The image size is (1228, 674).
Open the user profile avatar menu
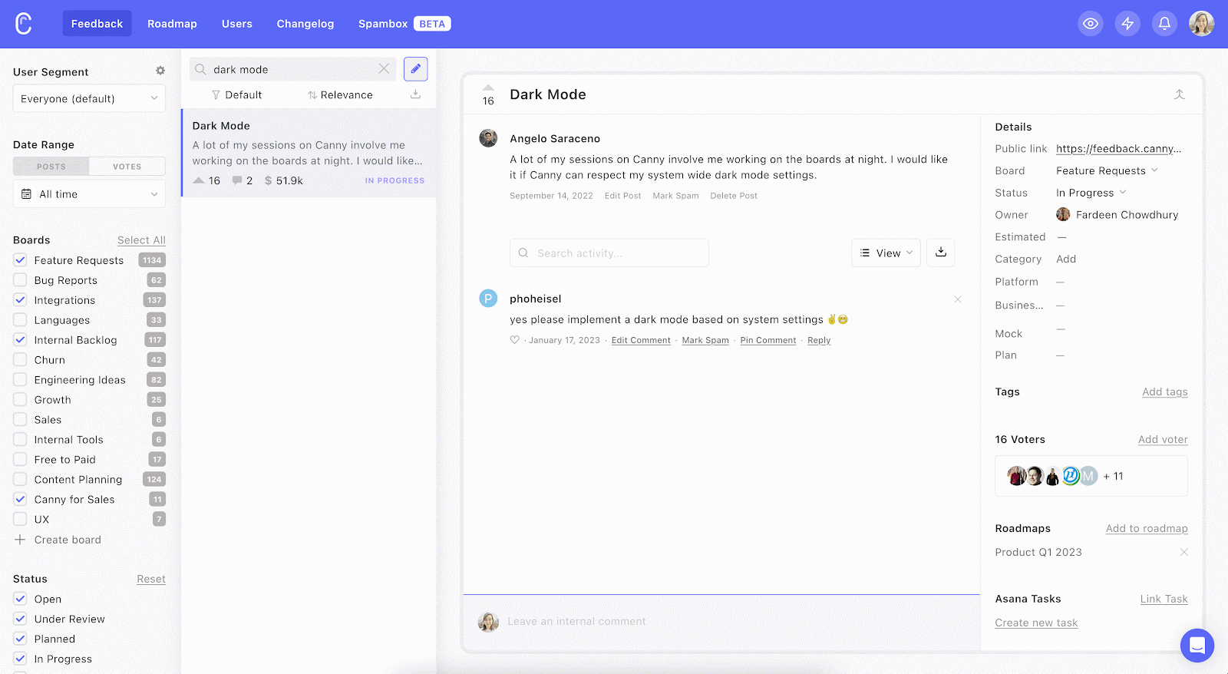pos(1202,24)
